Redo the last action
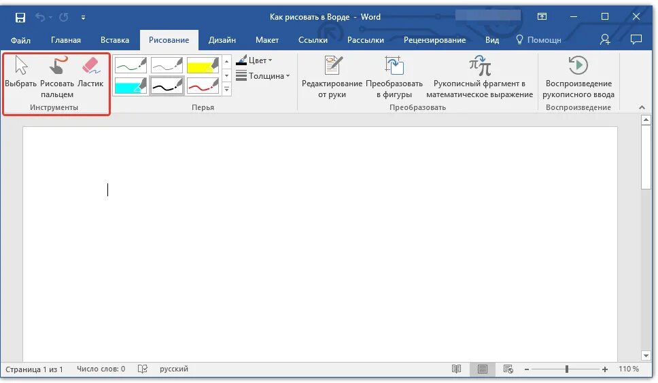This screenshot has width=658, height=383. (x=64, y=17)
